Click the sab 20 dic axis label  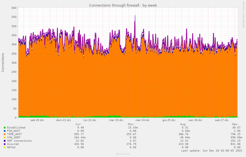(x=37, y=120)
